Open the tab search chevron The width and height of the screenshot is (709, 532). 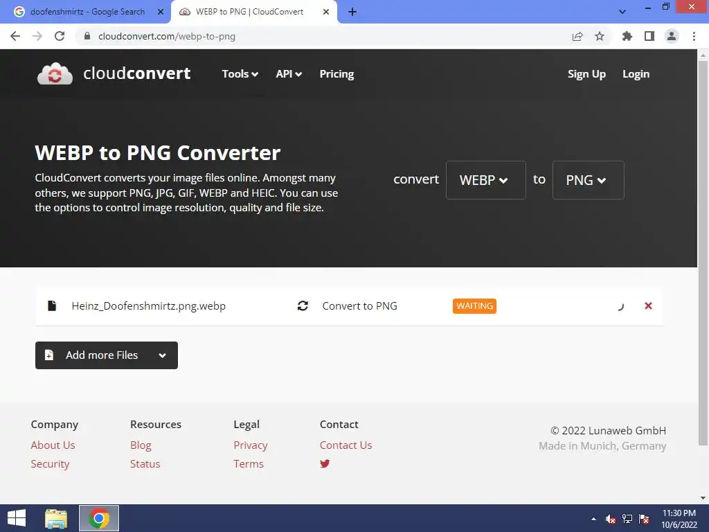(x=622, y=12)
